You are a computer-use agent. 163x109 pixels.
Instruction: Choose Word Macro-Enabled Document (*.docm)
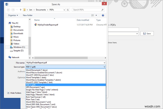click(x=66, y=72)
